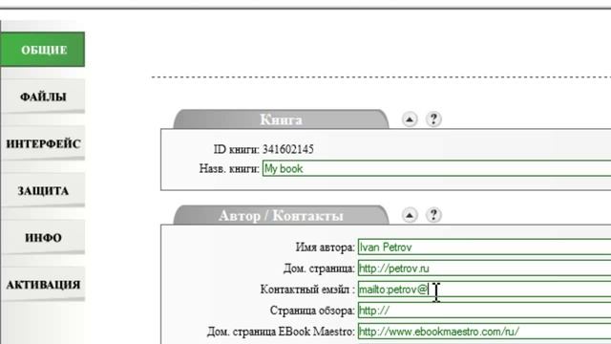
Task: Click the book ID 341602145
Action: (x=288, y=149)
